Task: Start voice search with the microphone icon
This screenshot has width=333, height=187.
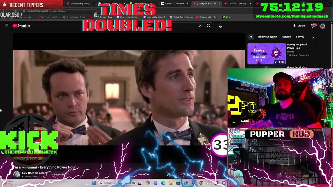Action: click(220, 26)
